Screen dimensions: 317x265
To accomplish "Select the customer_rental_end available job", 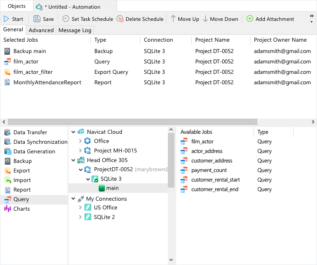I will (x=215, y=189).
